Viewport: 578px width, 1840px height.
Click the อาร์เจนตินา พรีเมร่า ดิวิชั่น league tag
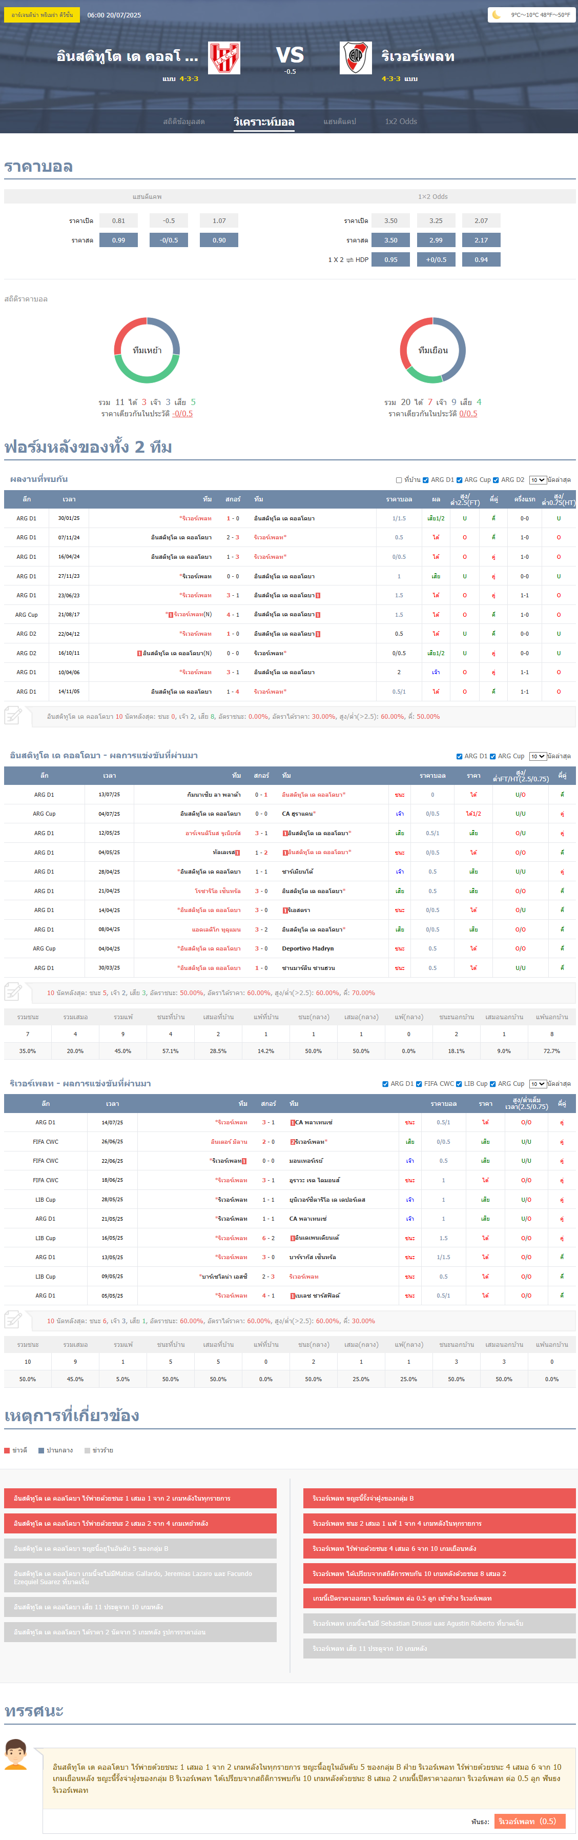click(42, 15)
